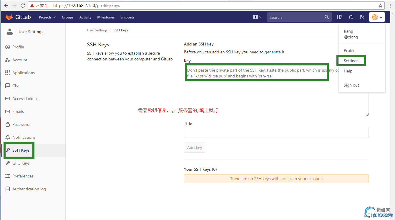Screen dimensions: 395x220
Task: Open the browser three-dot menu
Action: 390,6
